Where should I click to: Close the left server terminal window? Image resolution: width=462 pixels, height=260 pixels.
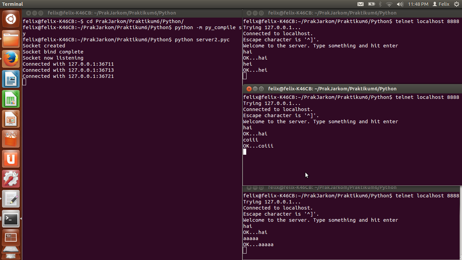point(28,13)
